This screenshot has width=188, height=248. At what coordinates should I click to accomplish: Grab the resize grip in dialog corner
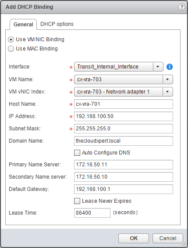(184, 244)
